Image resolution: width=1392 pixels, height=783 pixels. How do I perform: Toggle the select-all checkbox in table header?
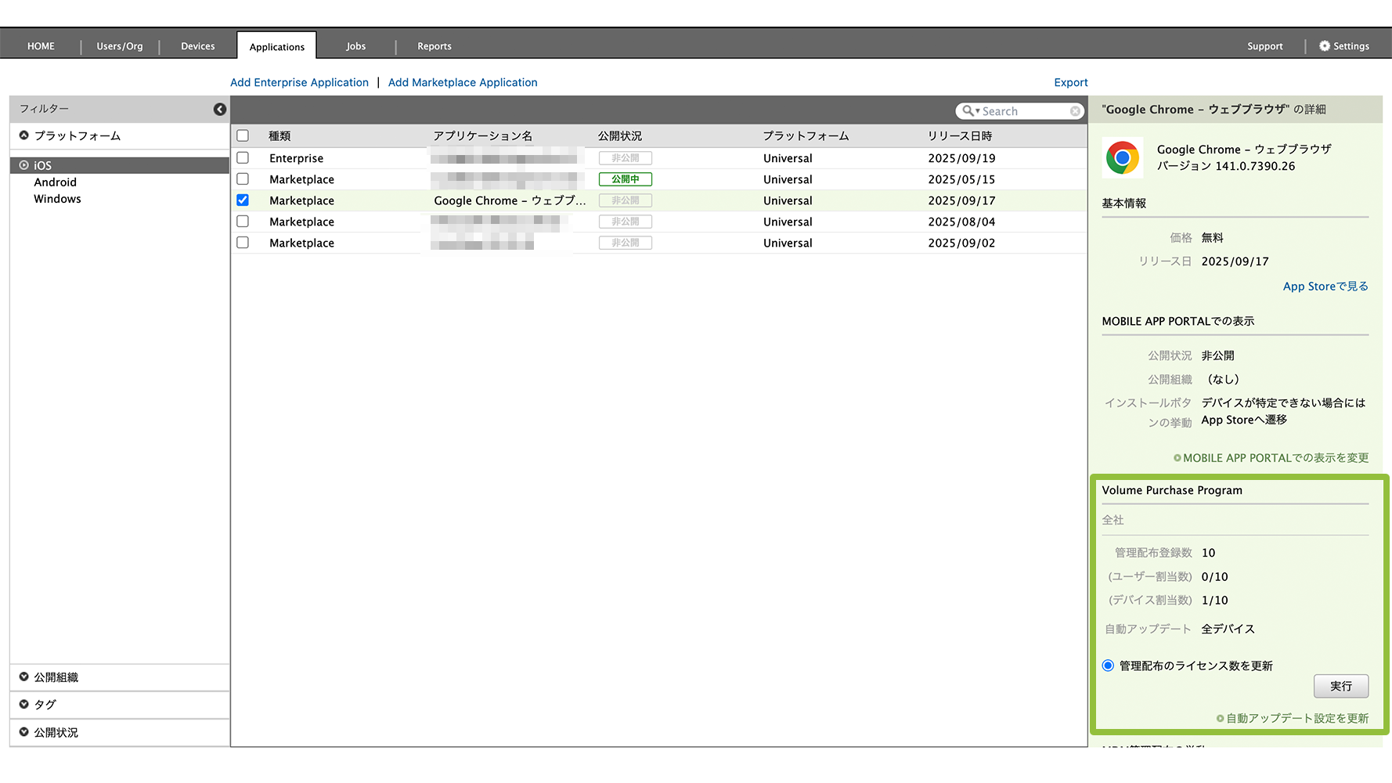(x=243, y=135)
